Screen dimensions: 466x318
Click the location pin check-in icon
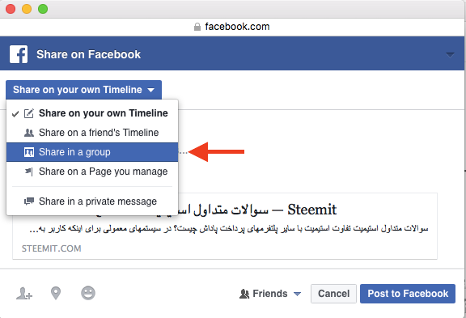coord(56,294)
